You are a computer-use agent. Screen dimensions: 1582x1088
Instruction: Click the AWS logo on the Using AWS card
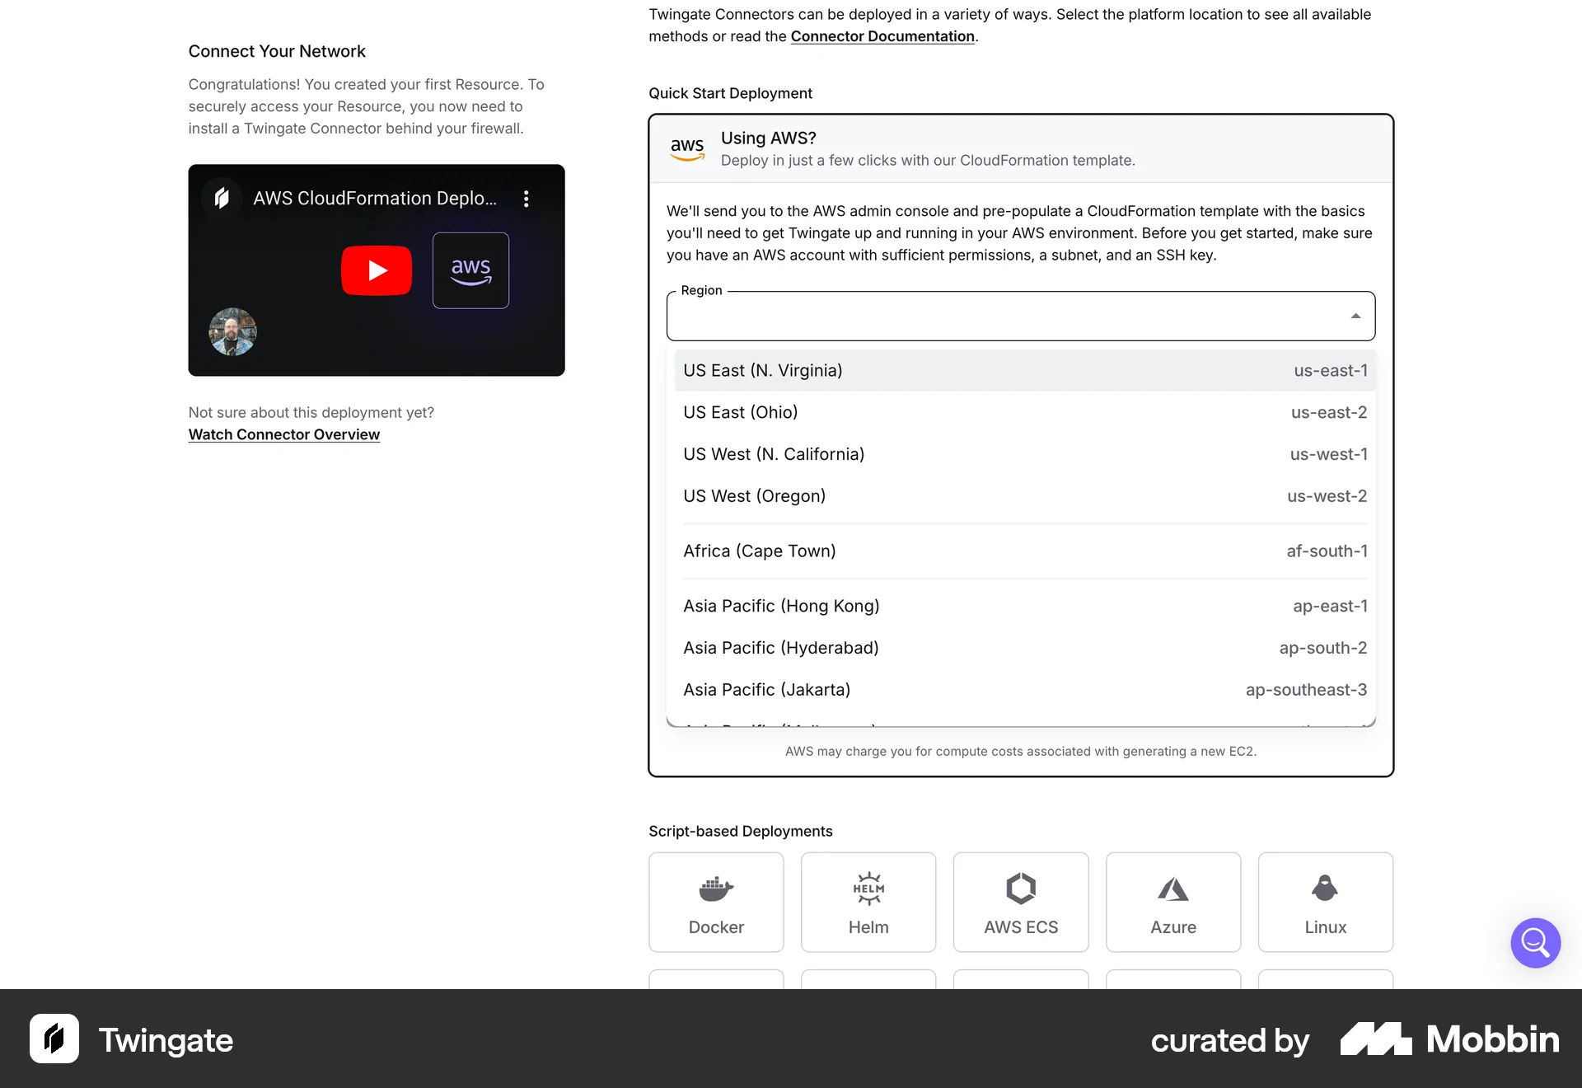point(687,149)
